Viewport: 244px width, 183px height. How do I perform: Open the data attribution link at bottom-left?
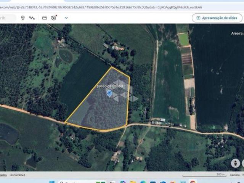pyautogui.click(x=3, y=175)
